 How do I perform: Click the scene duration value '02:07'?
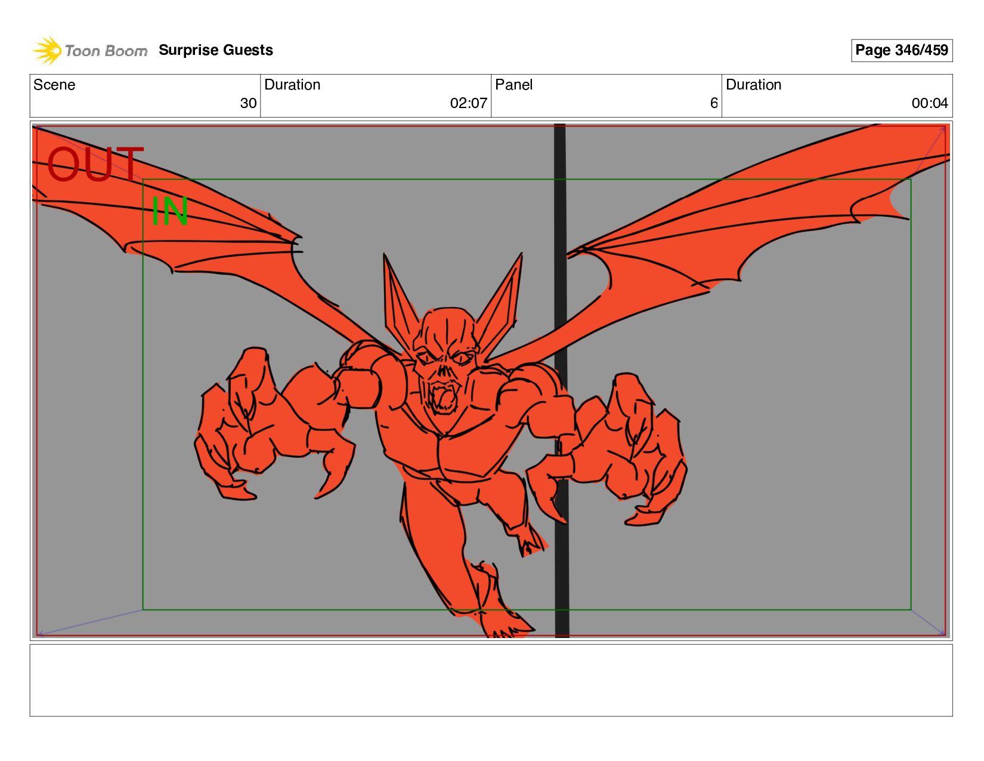(469, 103)
